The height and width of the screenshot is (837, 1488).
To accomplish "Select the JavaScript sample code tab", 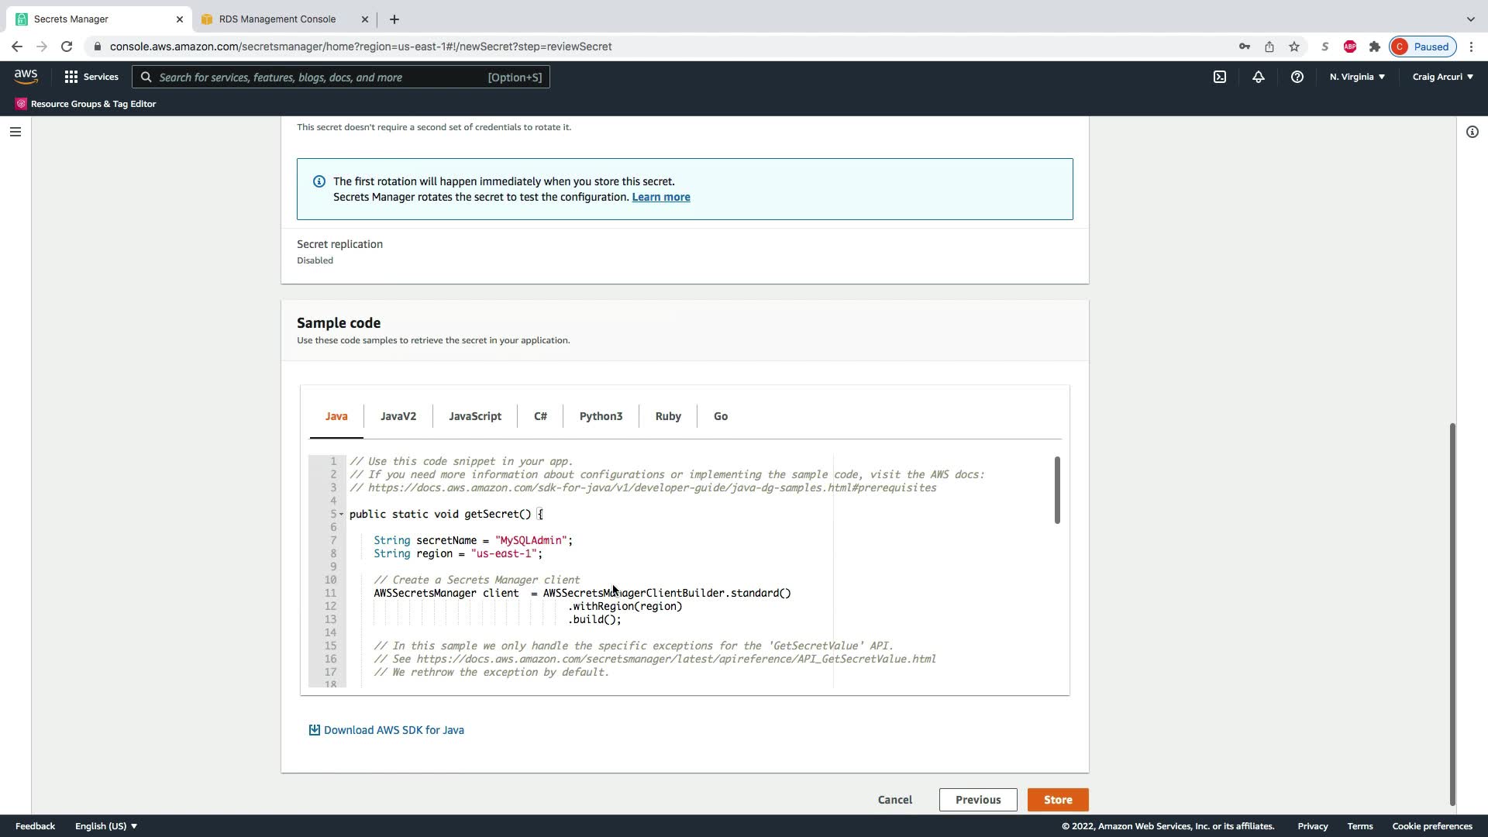I will point(474,416).
